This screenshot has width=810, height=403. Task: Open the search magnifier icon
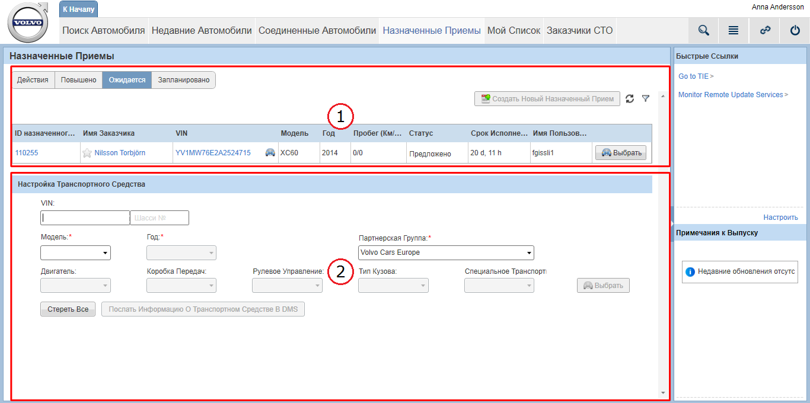pos(703,30)
